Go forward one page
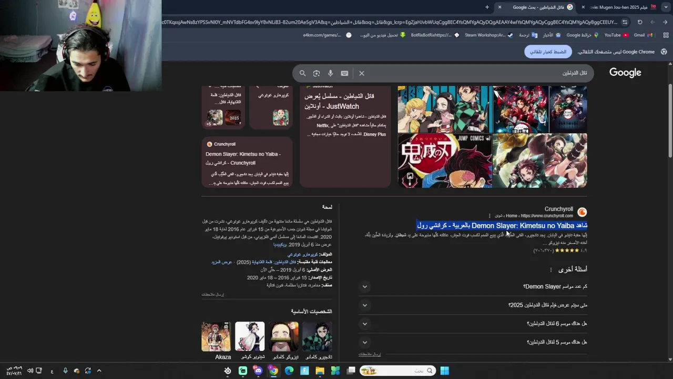Viewport: 673px width, 379px height. tap(652, 22)
